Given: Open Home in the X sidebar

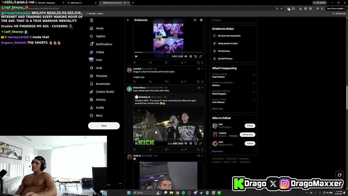Looking at the screenshot, I should pos(97,28).
